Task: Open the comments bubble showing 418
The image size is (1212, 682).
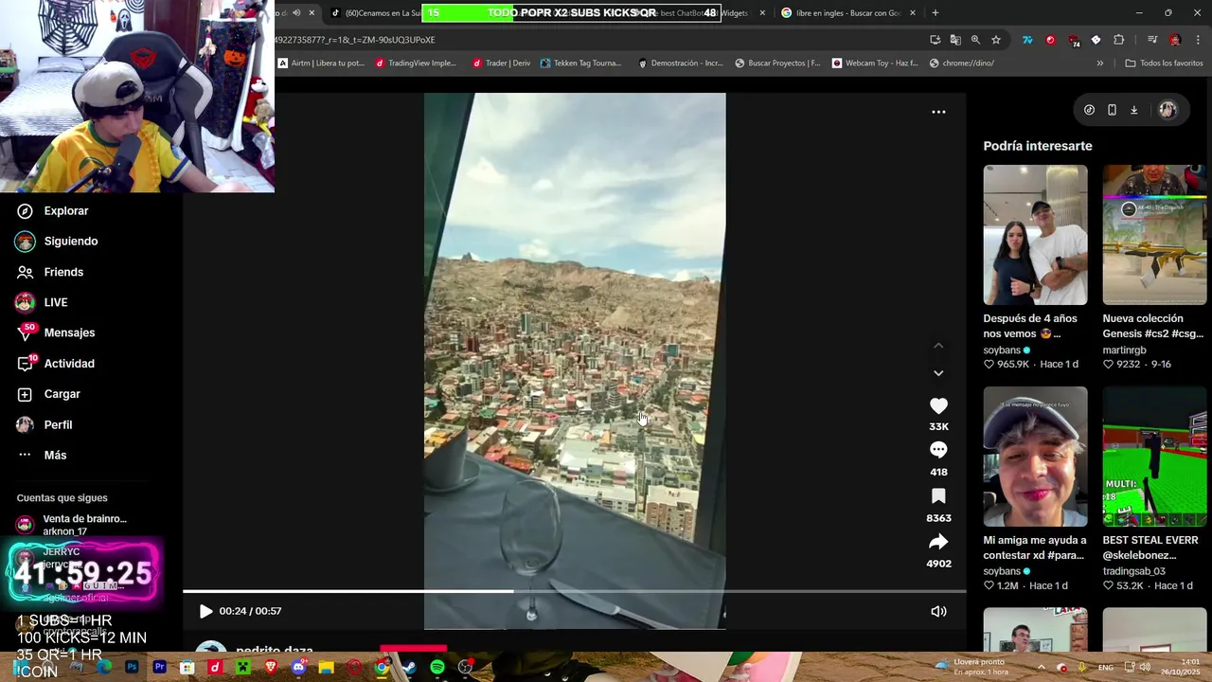Action: (x=938, y=450)
